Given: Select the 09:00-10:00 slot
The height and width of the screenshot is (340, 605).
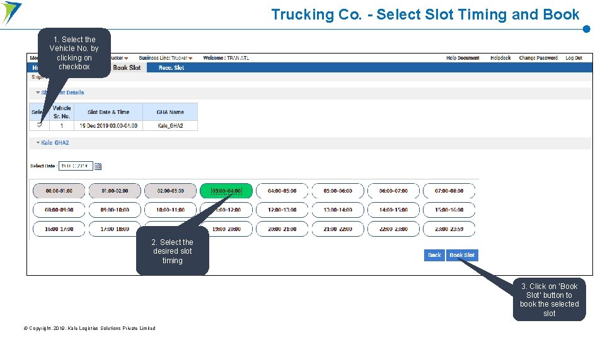Looking at the screenshot, I should (x=115, y=210).
